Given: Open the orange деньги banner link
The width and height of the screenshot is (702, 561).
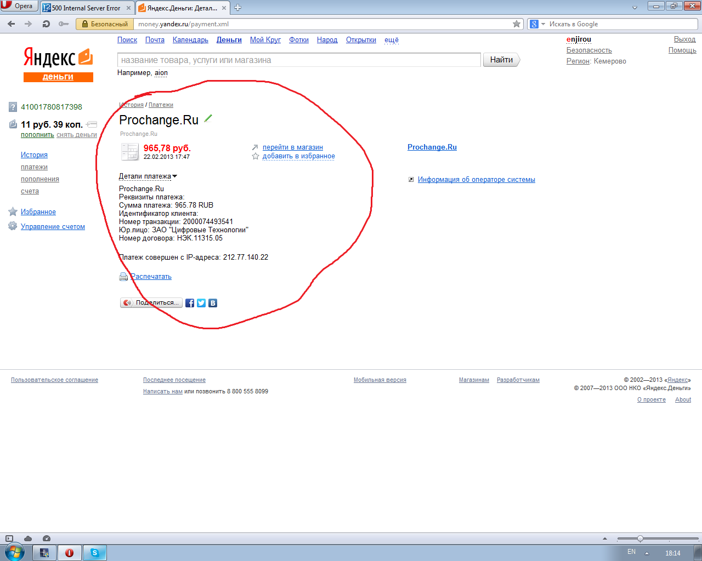Looking at the screenshot, I should (58, 77).
